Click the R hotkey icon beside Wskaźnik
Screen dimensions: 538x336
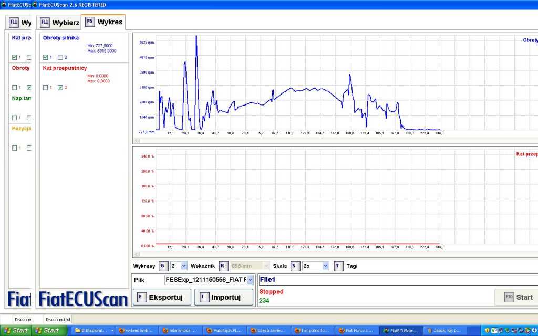[x=223, y=266]
